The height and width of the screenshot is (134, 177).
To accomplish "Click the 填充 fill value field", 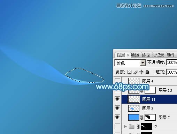I will point(172,72).
